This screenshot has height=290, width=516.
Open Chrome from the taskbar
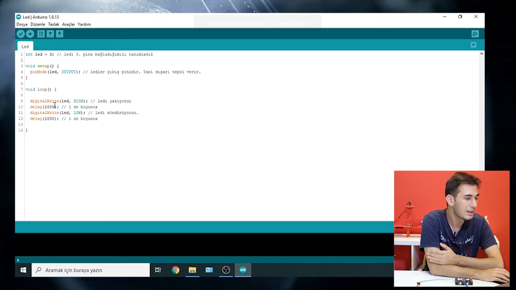175,270
